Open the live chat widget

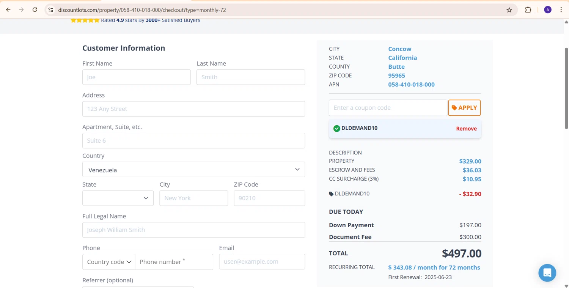547,273
